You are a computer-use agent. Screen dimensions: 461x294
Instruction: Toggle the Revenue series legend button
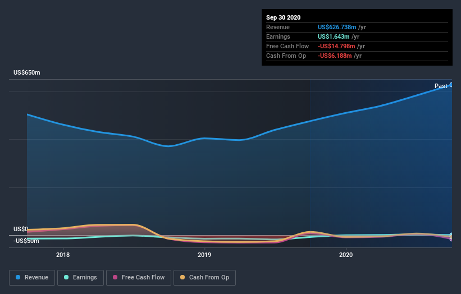pyautogui.click(x=32, y=278)
